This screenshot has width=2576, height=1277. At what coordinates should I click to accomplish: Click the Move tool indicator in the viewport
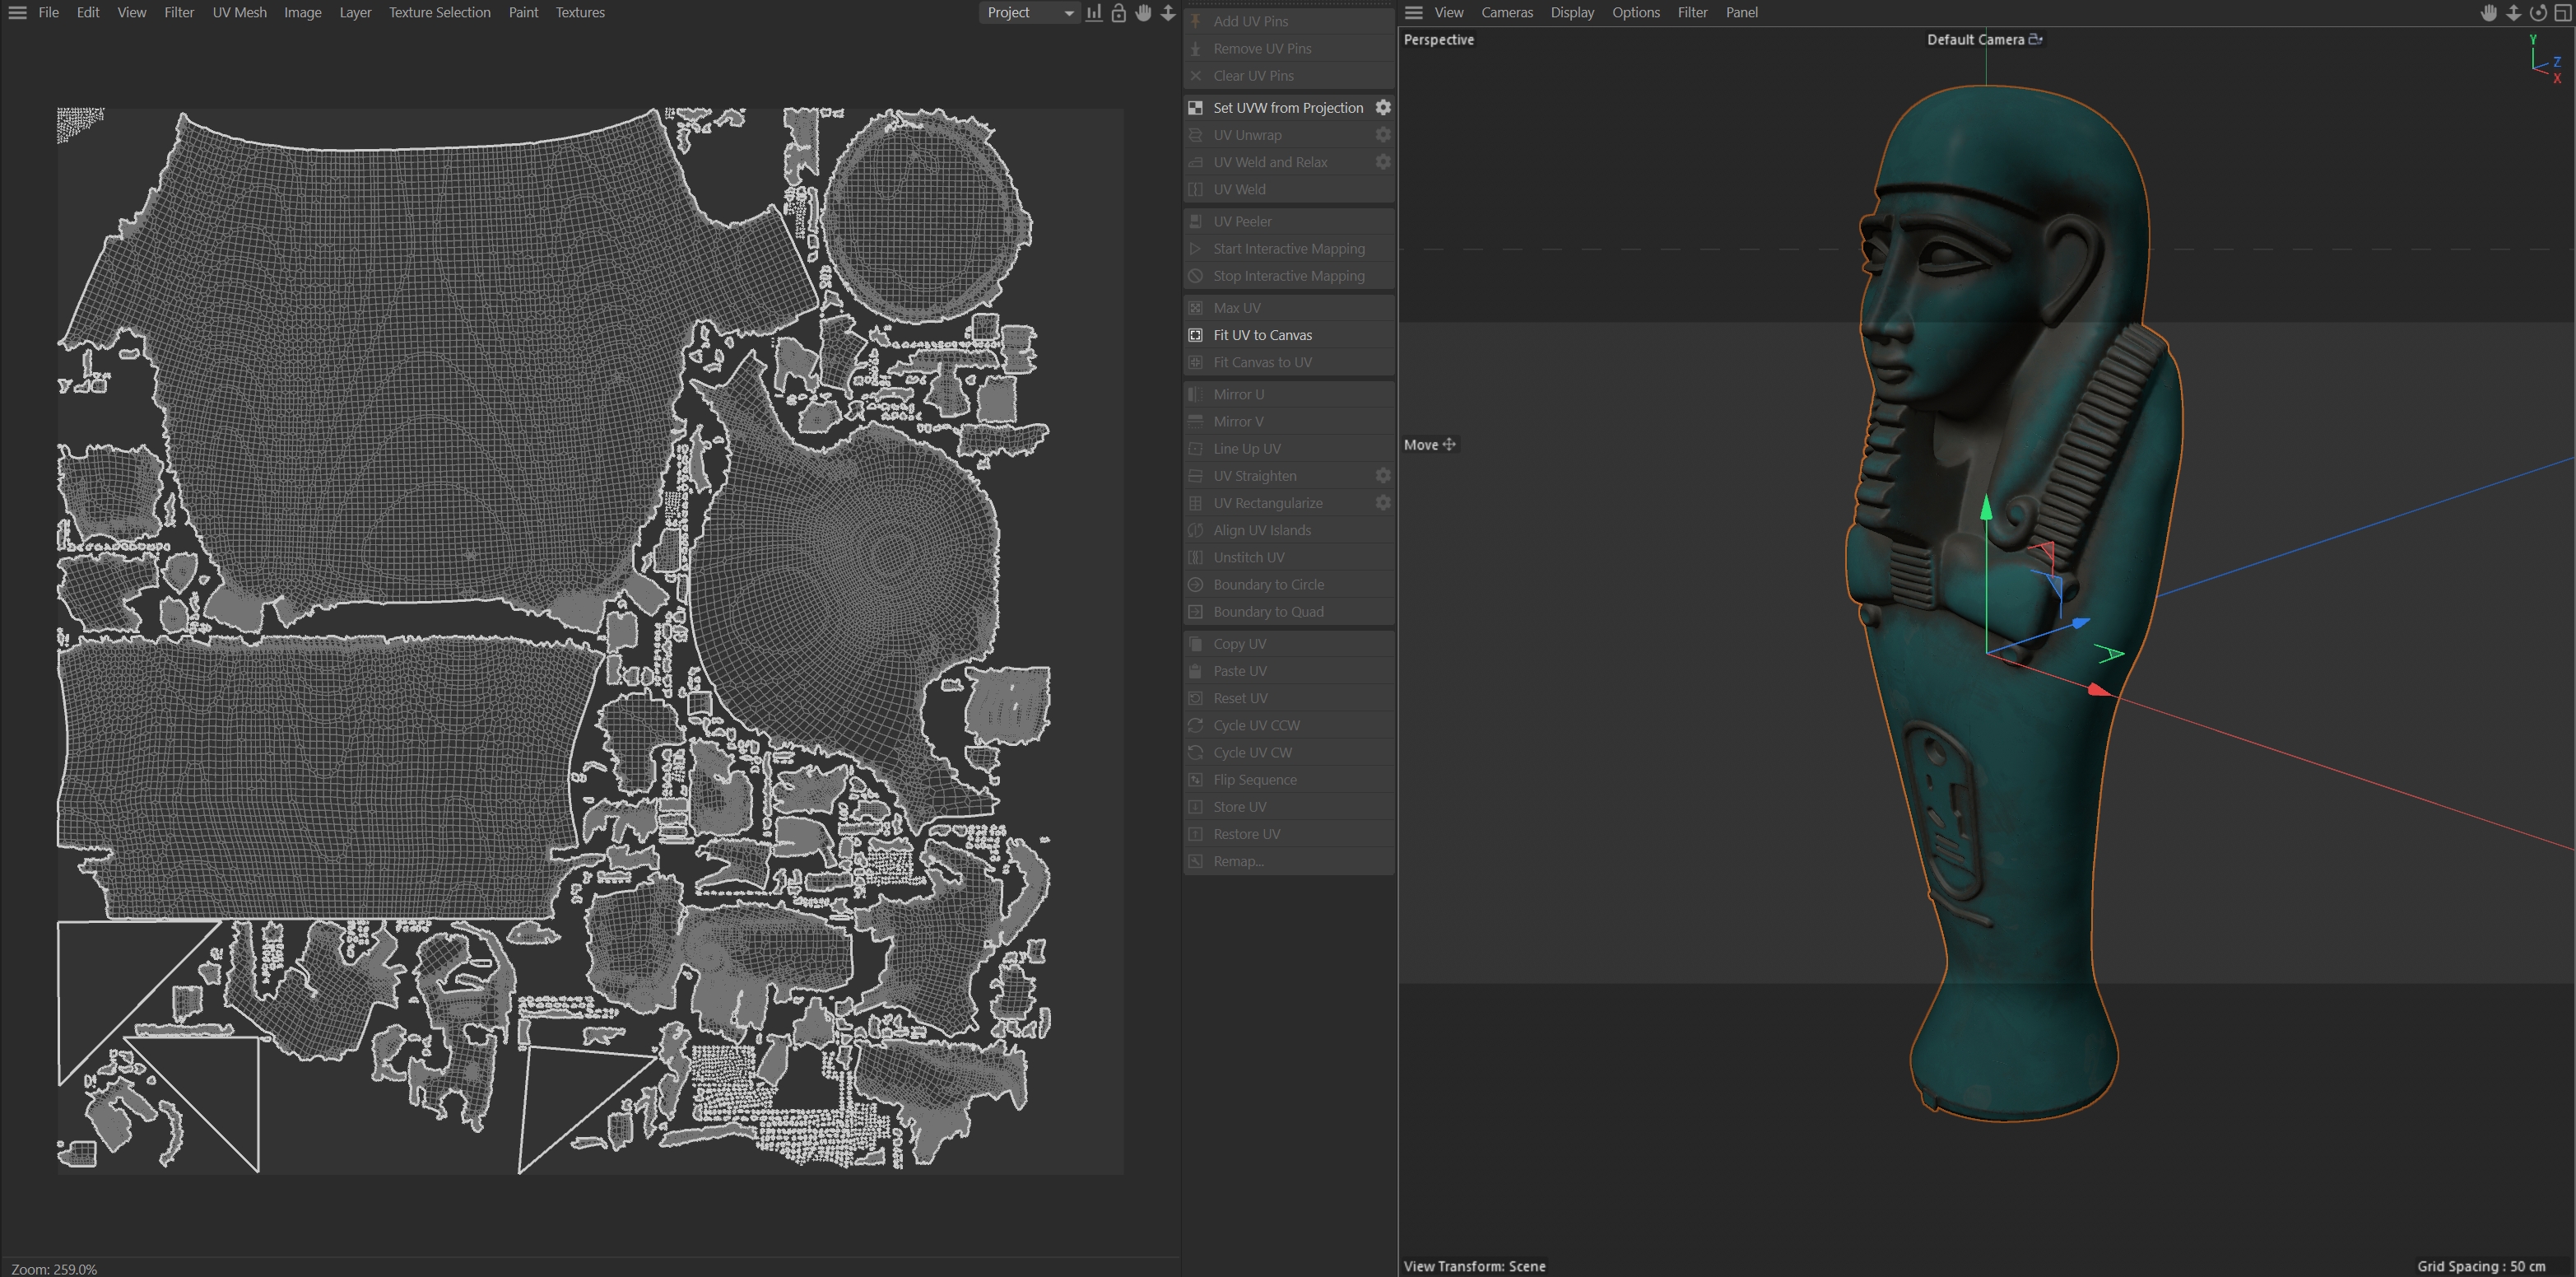pos(1429,445)
